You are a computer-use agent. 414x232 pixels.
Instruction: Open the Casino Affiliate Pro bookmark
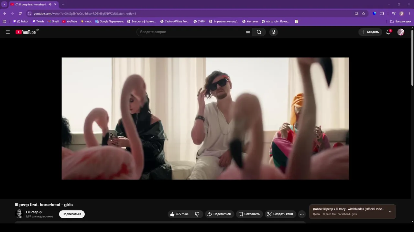pyautogui.click(x=174, y=22)
